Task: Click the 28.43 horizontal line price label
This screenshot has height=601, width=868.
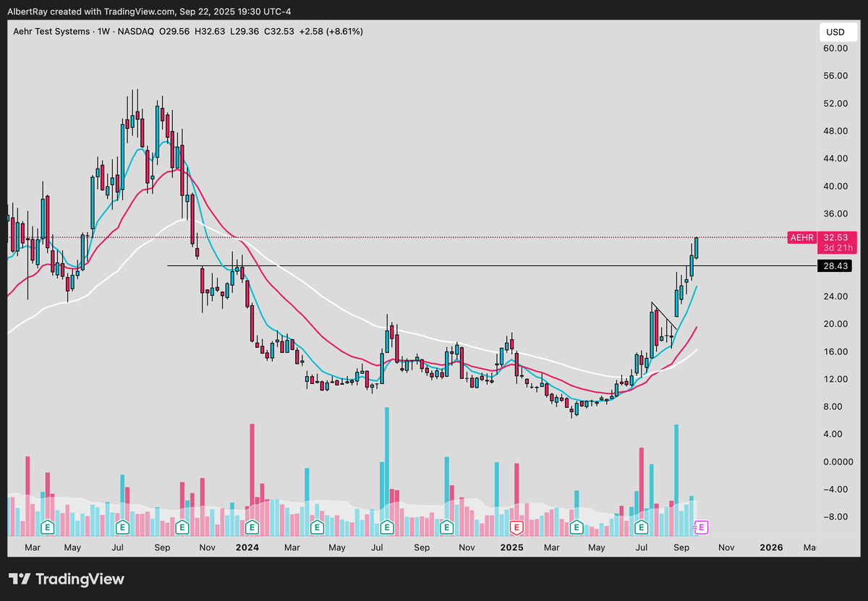Action: click(835, 266)
